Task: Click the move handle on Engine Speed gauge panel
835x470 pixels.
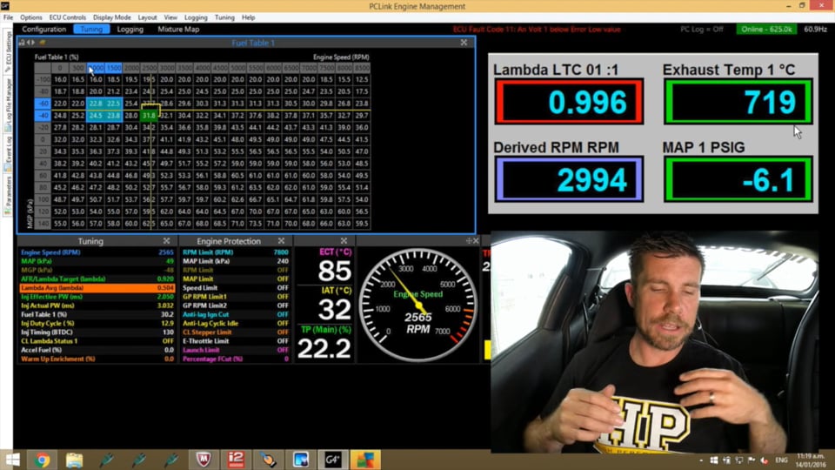Action: 469,241
